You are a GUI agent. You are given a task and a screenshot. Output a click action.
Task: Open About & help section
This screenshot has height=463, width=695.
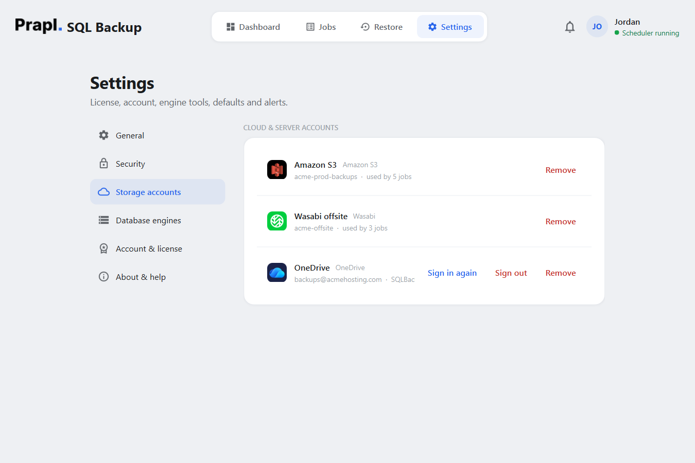pyautogui.click(x=158, y=277)
